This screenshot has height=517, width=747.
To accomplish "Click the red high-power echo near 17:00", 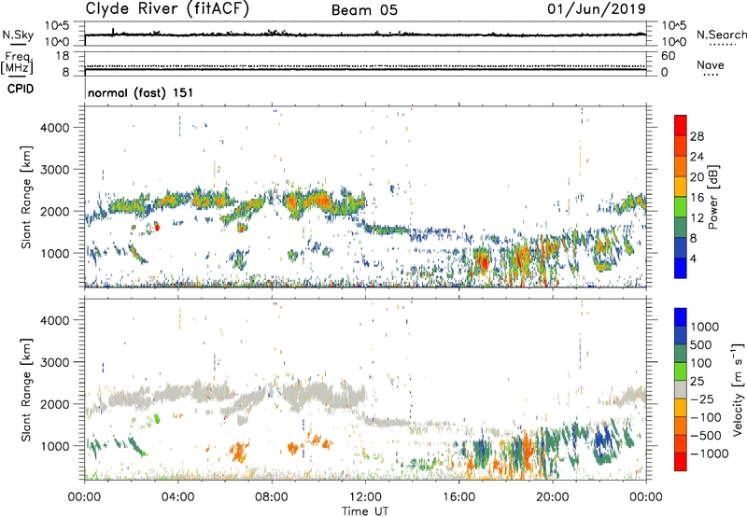I will tap(484, 262).
